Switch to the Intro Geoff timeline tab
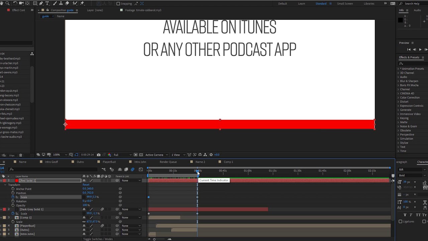The width and height of the screenshot is (428, 241). coord(51,162)
